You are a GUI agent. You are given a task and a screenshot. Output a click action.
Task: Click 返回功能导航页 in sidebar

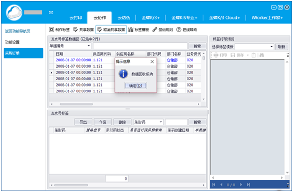pyautogui.click(x=17, y=31)
